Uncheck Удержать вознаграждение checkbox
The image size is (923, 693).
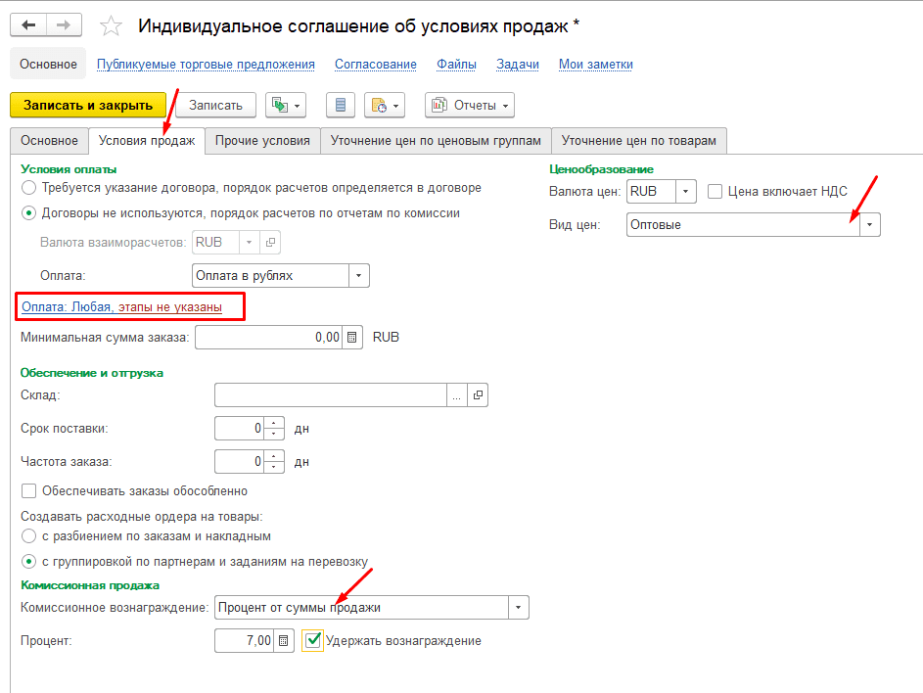[313, 641]
